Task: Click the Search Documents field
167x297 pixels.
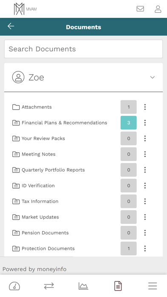Action: coord(83,49)
